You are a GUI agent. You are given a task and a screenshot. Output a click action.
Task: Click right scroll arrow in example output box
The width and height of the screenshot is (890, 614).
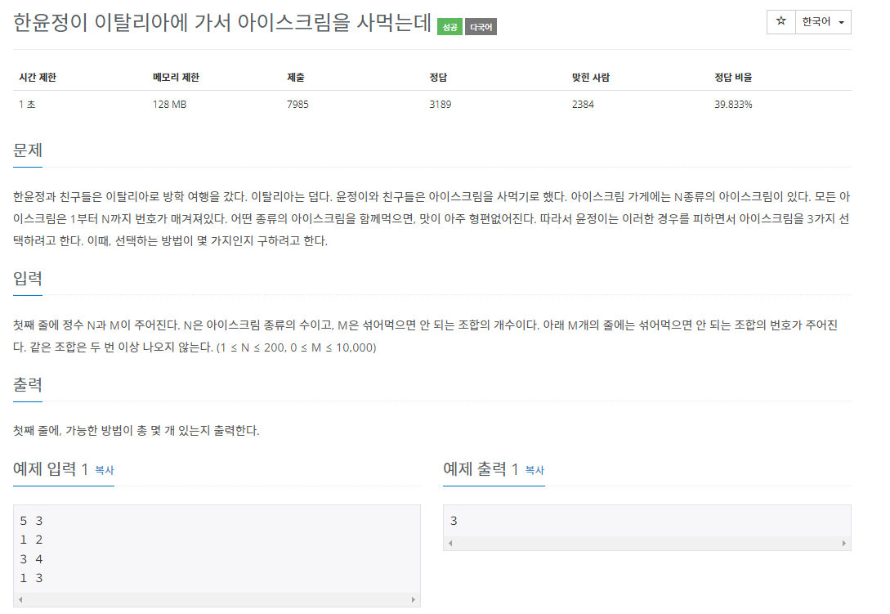[x=843, y=544]
